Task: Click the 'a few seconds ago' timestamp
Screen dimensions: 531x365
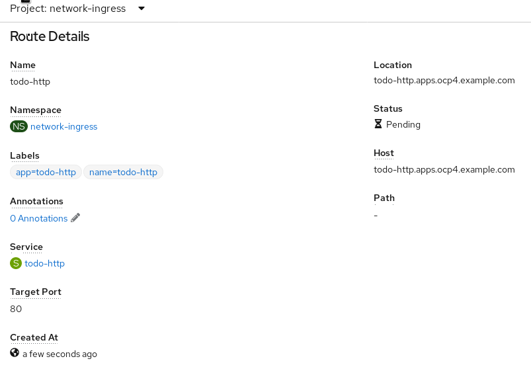Action: [60, 354]
